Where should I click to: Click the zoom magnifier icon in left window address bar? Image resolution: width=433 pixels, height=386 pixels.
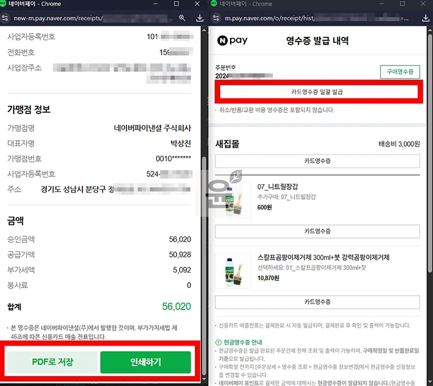182,18
